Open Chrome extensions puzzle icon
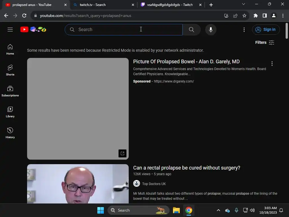The image size is (289, 217). point(255,16)
